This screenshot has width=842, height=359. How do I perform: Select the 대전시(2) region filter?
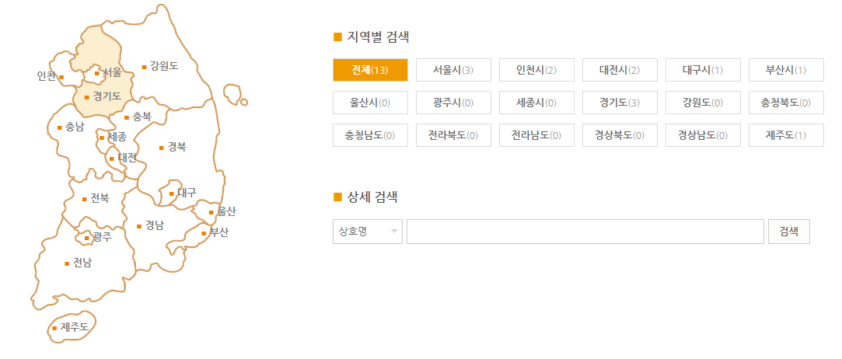pos(620,70)
